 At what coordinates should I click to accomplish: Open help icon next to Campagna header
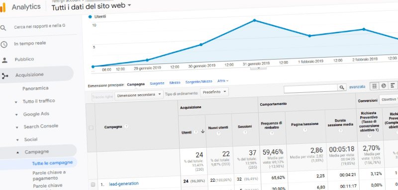tap(126, 126)
